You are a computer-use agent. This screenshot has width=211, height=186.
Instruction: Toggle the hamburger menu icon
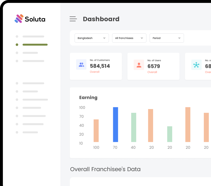(x=73, y=19)
